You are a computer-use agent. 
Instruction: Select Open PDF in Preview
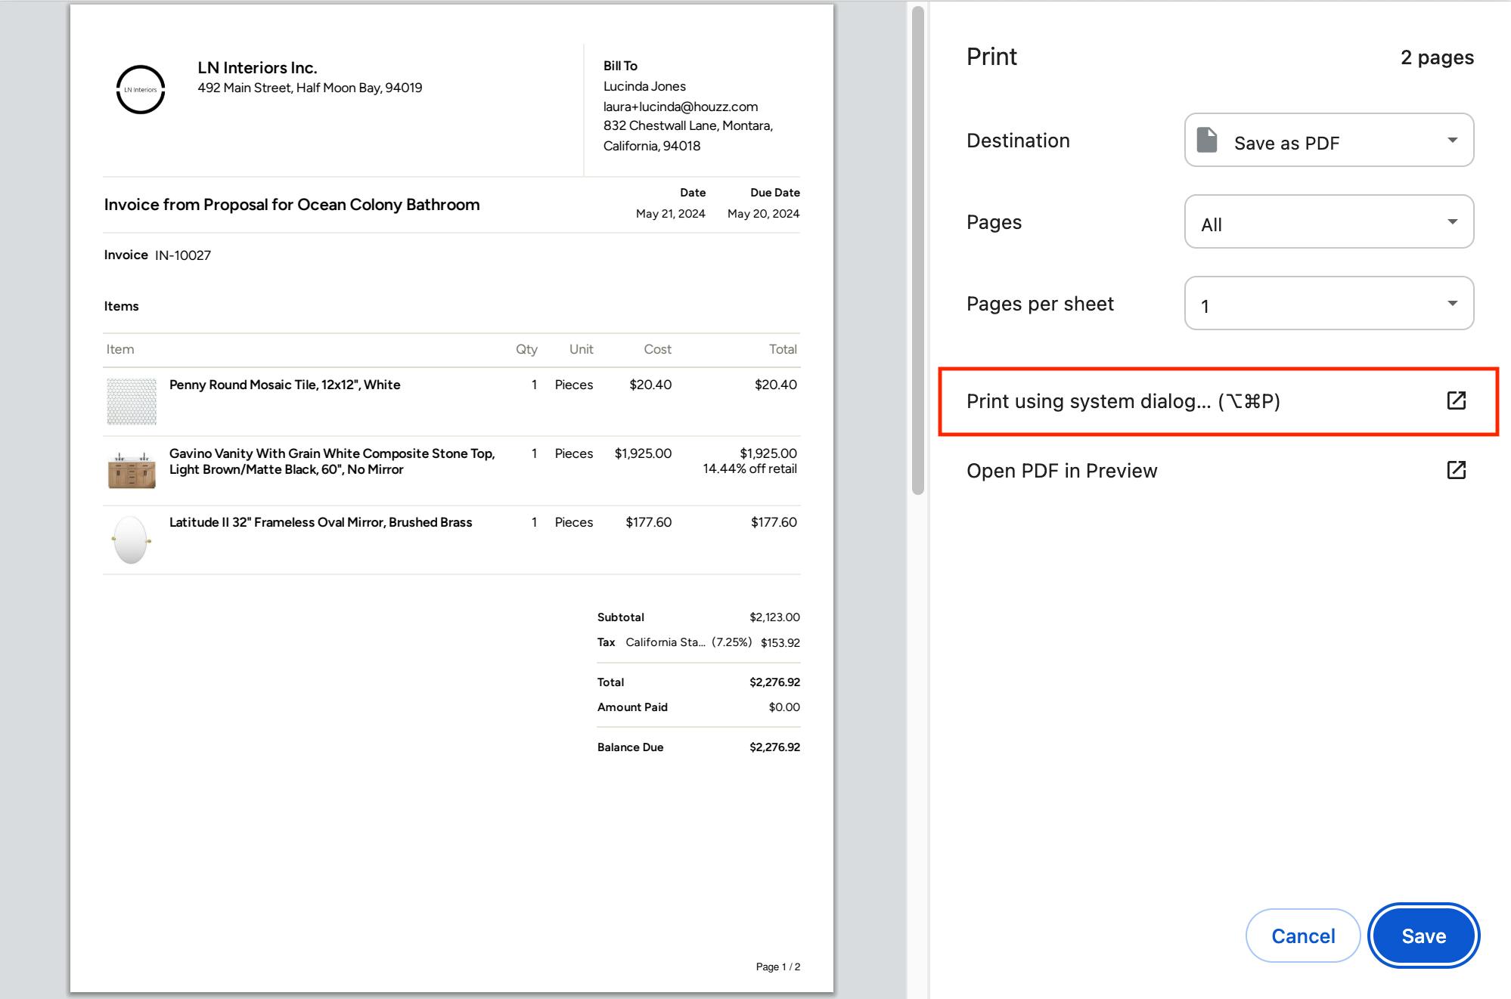tap(1062, 471)
